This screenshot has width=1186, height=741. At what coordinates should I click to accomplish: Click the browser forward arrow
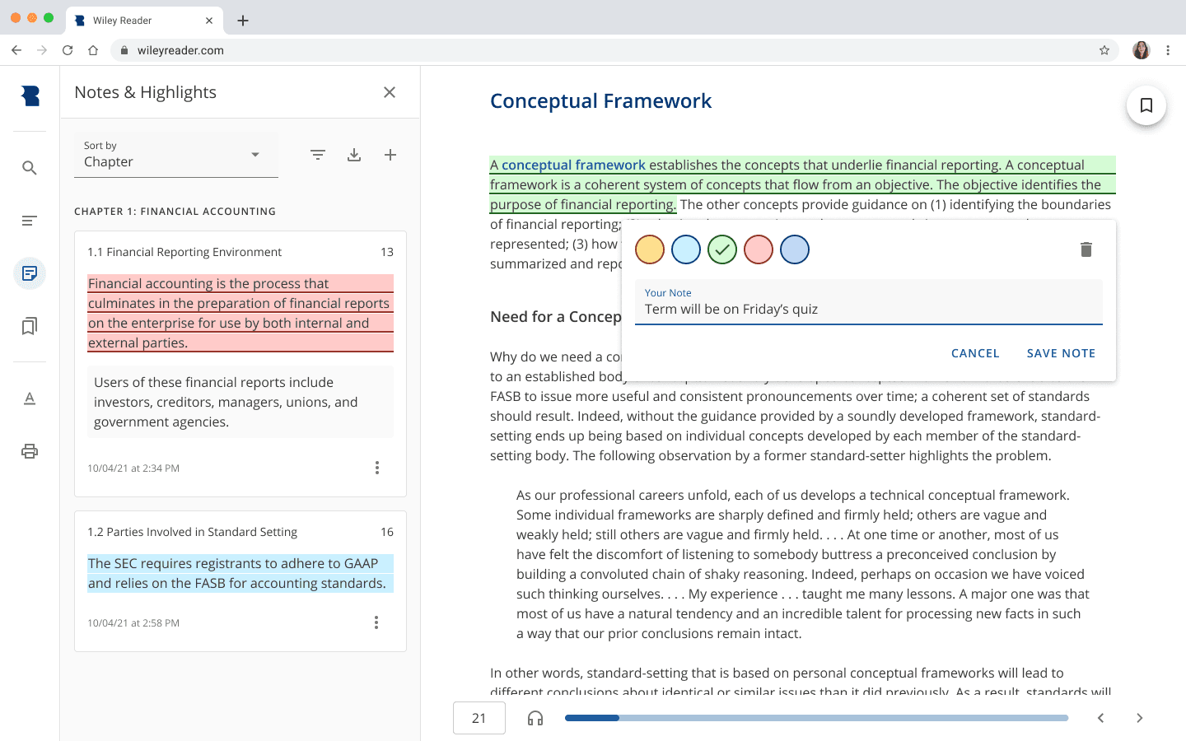pos(42,50)
